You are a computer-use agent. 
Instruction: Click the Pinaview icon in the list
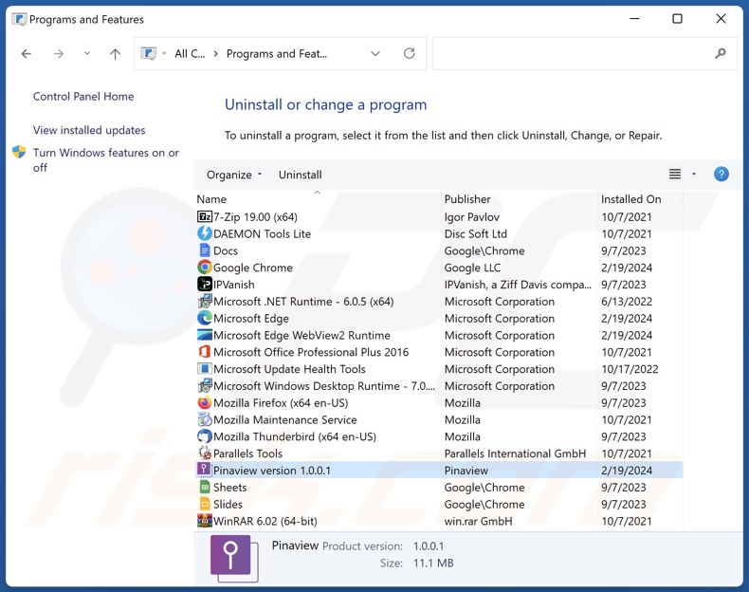click(204, 470)
